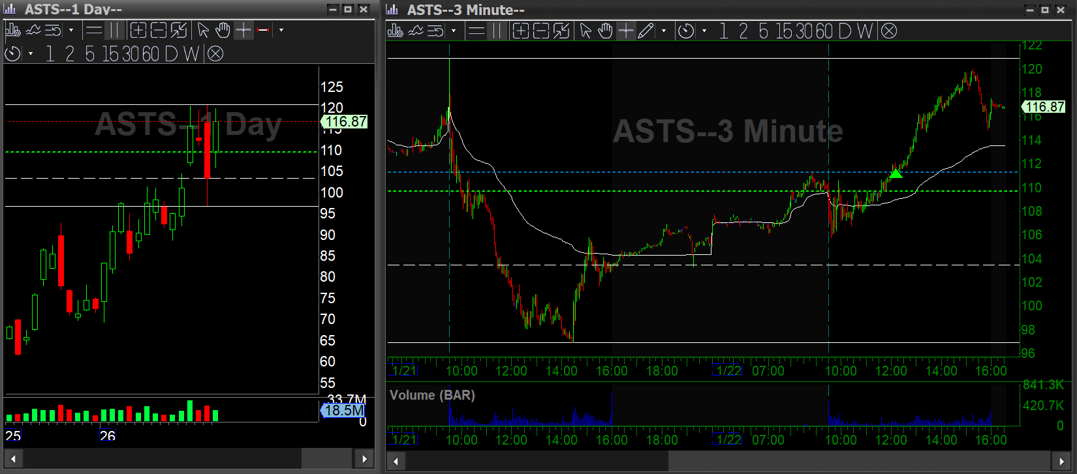The width and height of the screenshot is (1077, 474).
Task: Select the hand pan tool in the 1 Day chart
Action: click(x=223, y=30)
